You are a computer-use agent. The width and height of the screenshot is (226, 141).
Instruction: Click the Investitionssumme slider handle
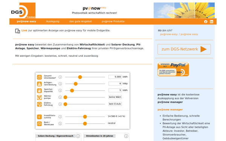tap(85, 117)
